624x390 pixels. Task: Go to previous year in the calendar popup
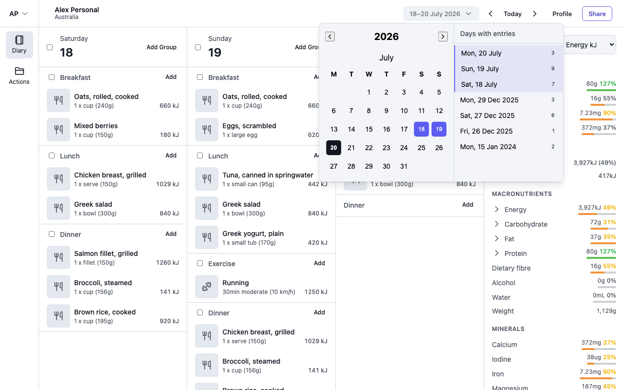pyautogui.click(x=330, y=37)
